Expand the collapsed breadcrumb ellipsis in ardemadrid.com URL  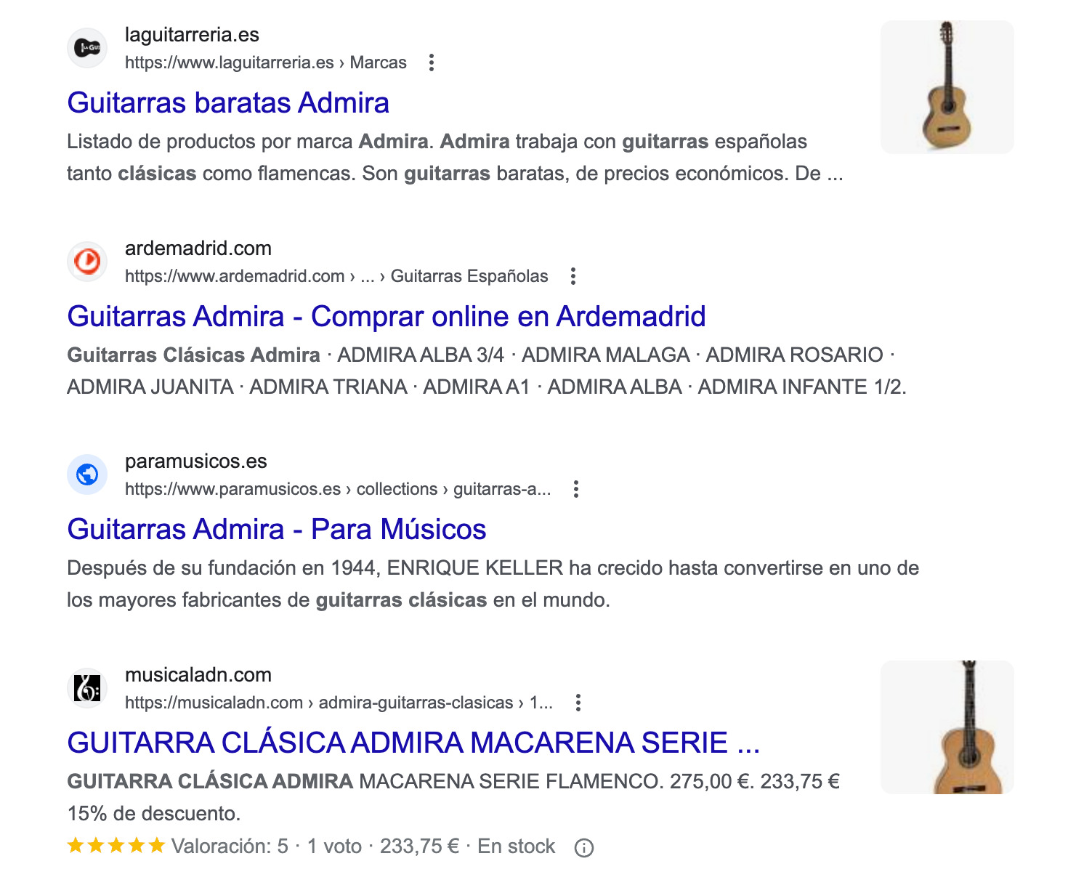coord(367,276)
